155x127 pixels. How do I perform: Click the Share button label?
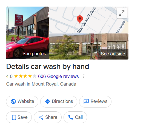point(51,117)
